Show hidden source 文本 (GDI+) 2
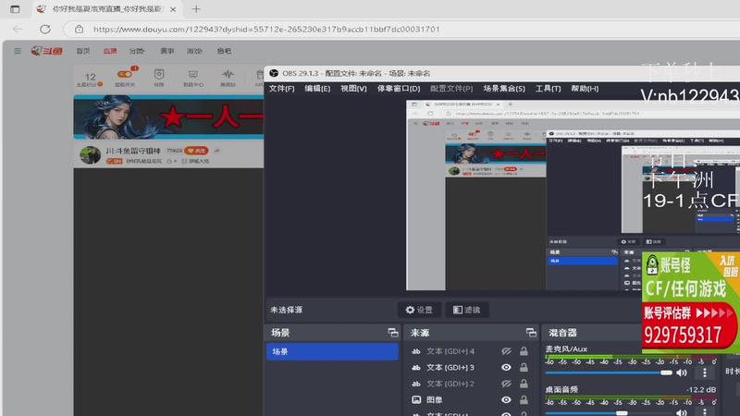The width and height of the screenshot is (740, 416). [506, 384]
